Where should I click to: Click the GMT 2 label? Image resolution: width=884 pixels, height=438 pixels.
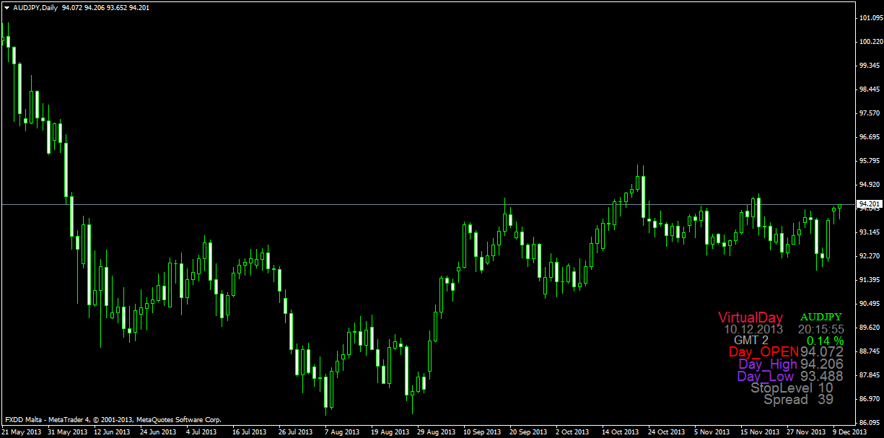point(750,340)
